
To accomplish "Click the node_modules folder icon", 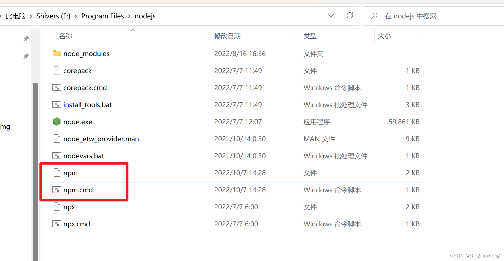I will point(57,53).
